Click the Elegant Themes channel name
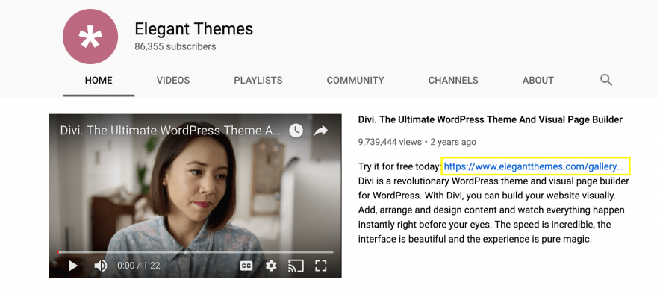Viewport: 657px width, 294px height. [193, 29]
